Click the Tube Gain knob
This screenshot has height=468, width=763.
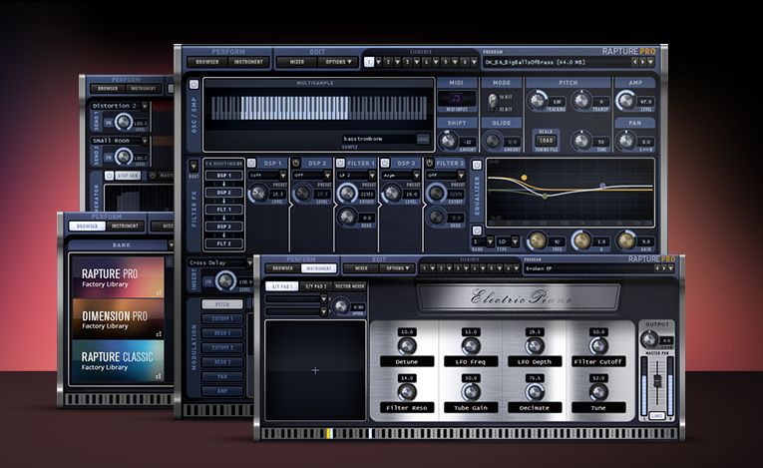pyautogui.click(x=471, y=391)
